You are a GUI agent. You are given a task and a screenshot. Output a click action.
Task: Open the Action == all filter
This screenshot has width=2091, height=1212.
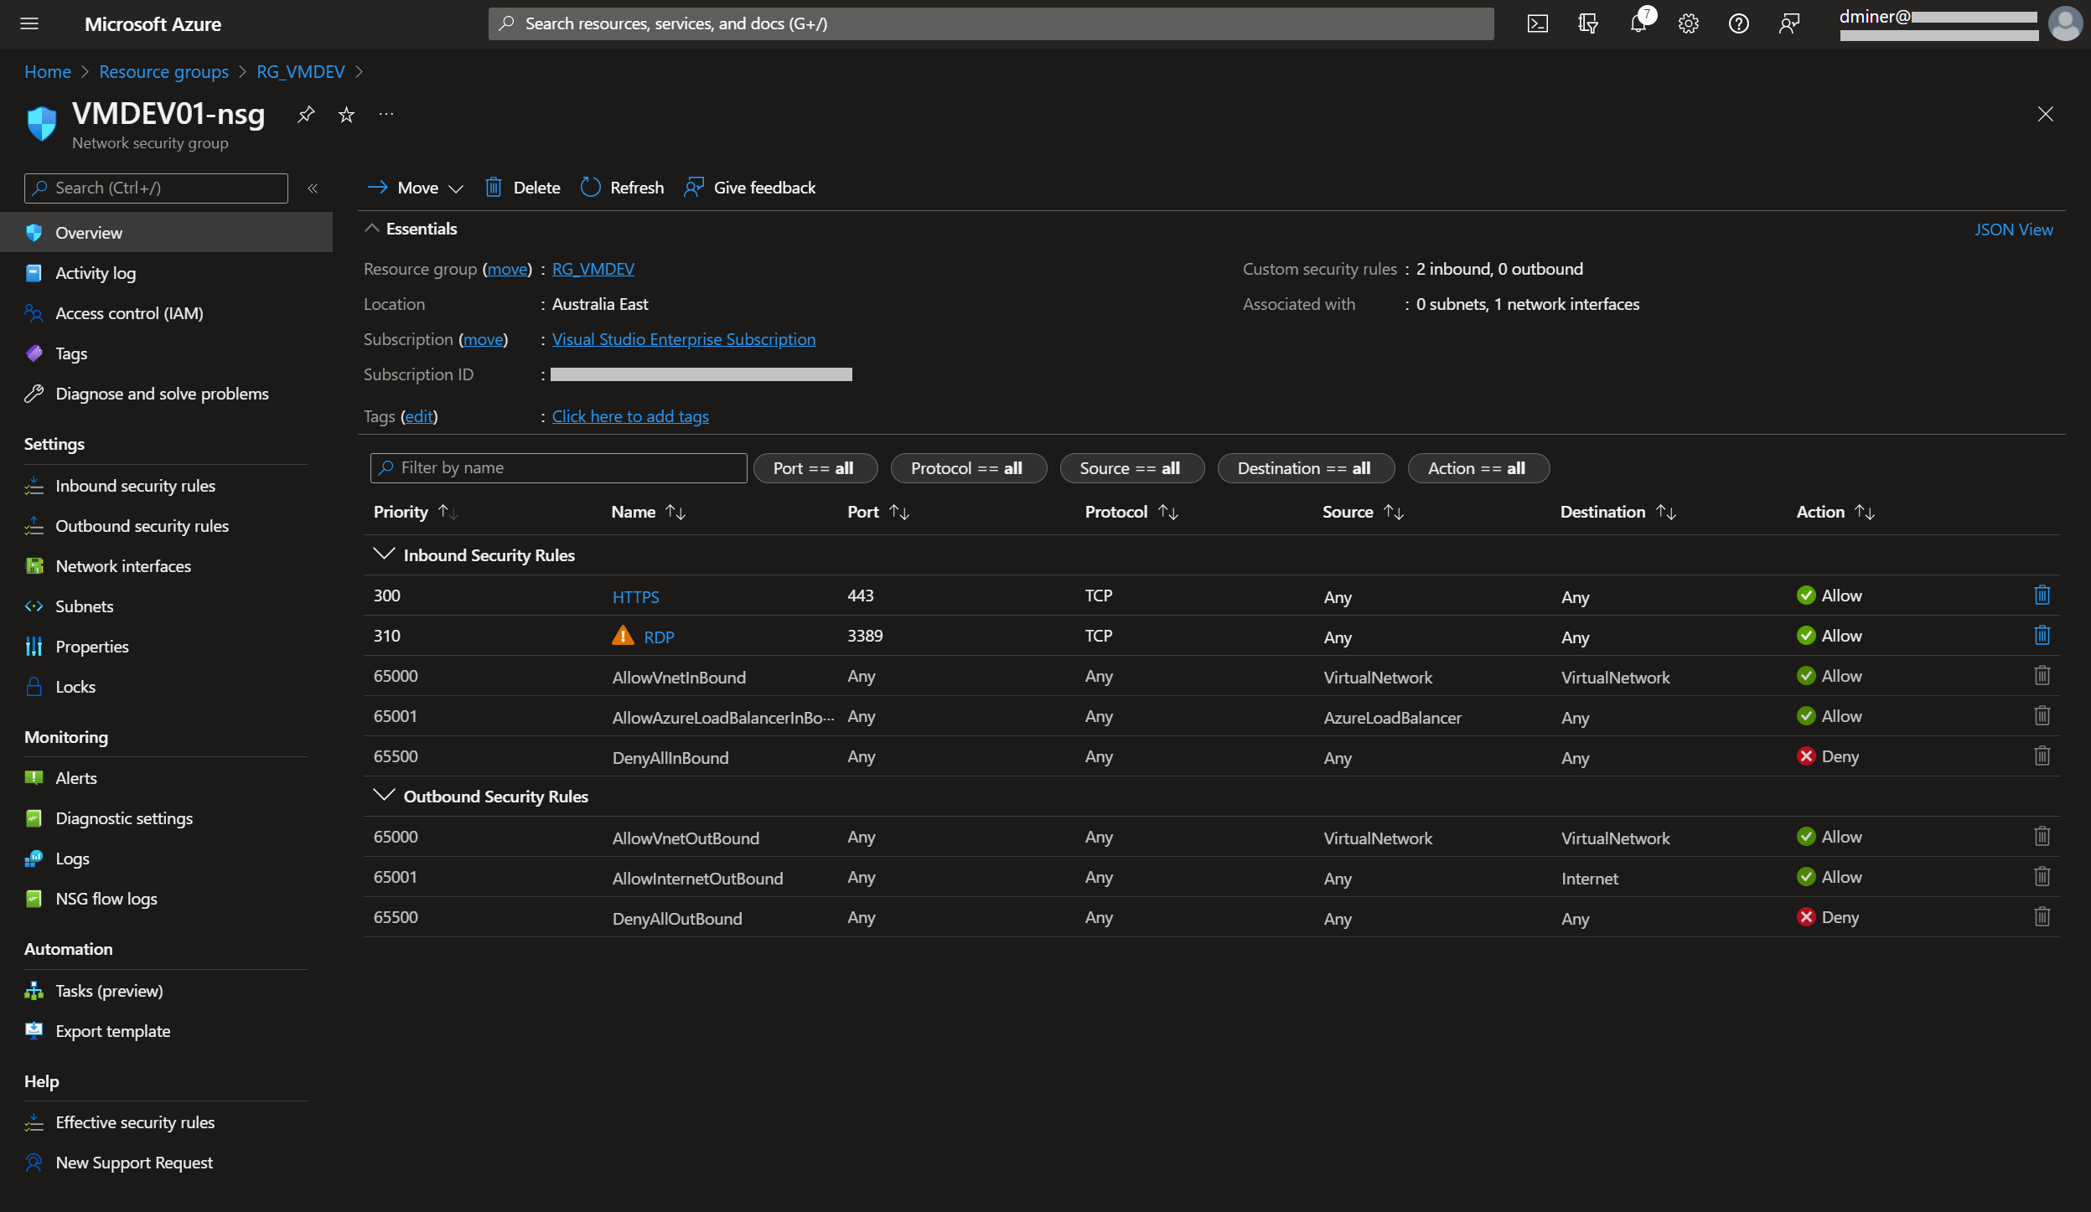(x=1478, y=468)
